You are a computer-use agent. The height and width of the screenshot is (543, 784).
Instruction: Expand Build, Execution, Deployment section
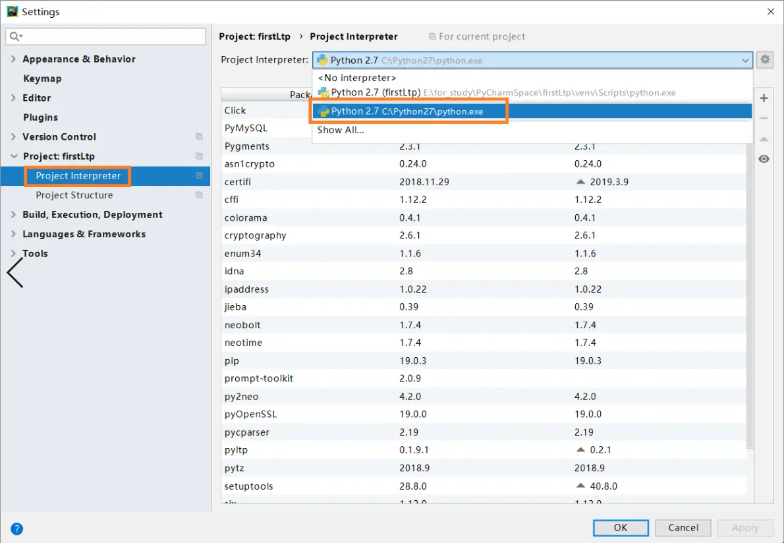[x=13, y=215]
